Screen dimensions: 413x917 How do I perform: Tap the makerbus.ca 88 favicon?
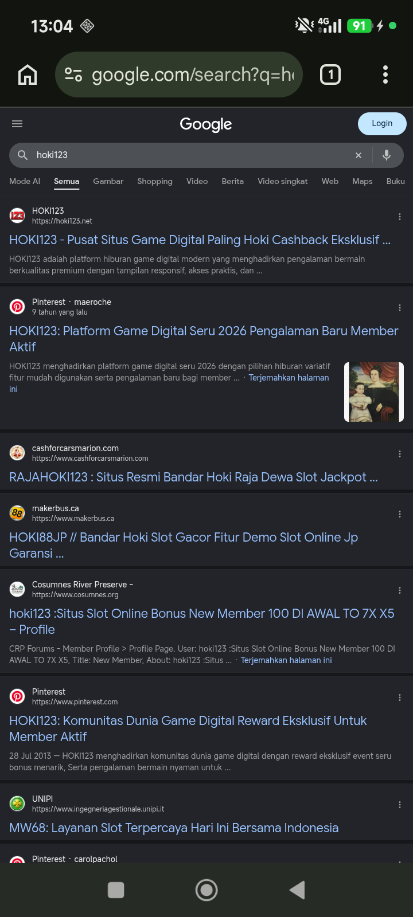(17, 513)
